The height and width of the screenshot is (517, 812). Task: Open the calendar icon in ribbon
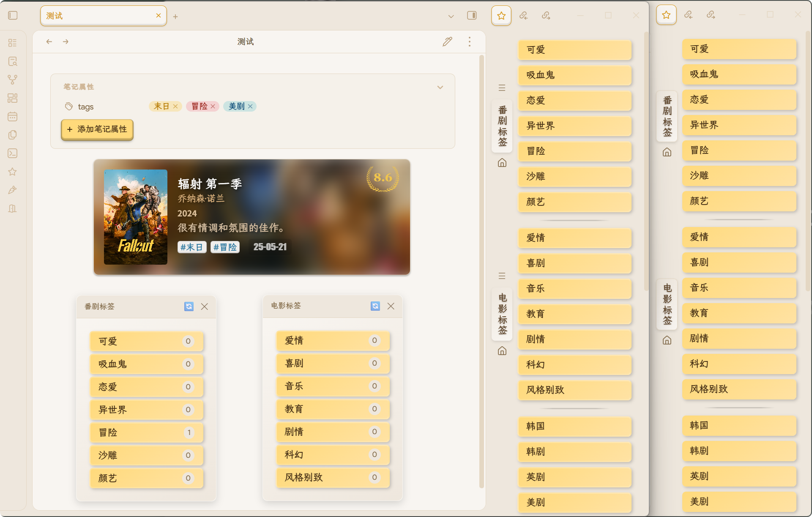point(13,116)
